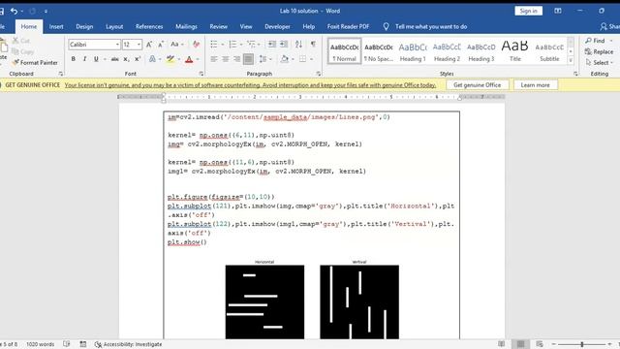The width and height of the screenshot is (620, 349).
Task: Switch to Print Layout view
Action: (520, 344)
